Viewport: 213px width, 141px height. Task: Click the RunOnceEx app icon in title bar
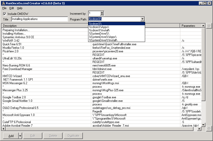coord(3,3)
